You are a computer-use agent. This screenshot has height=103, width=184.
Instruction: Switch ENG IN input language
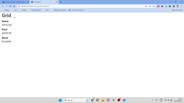tap(161, 100)
